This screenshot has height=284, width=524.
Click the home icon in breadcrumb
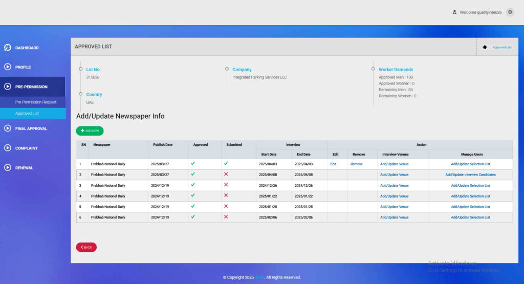(x=485, y=47)
